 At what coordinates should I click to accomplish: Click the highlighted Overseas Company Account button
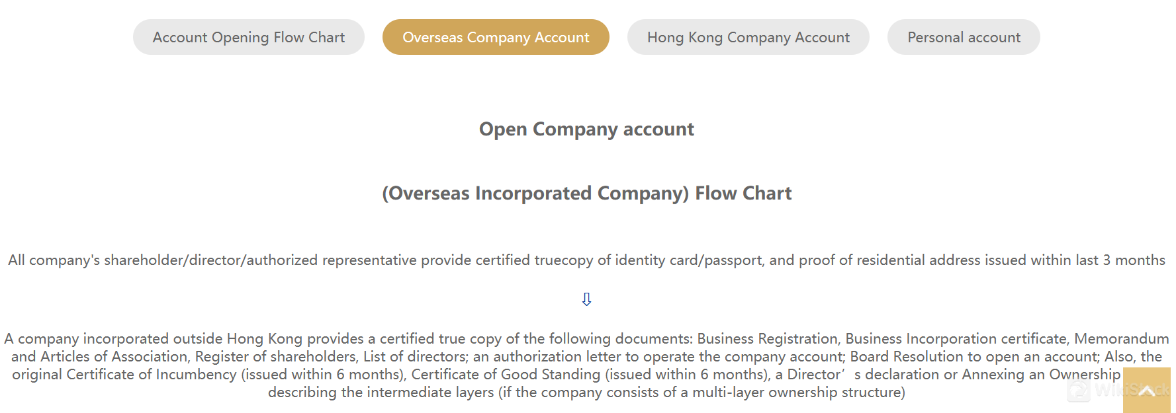point(496,37)
